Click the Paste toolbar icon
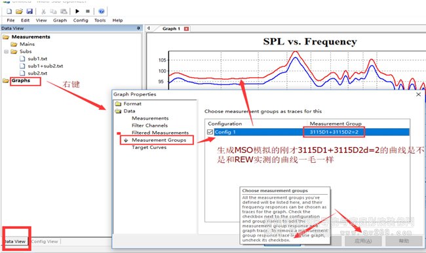The height and width of the screenshot is (253, 426). (64, 11)
